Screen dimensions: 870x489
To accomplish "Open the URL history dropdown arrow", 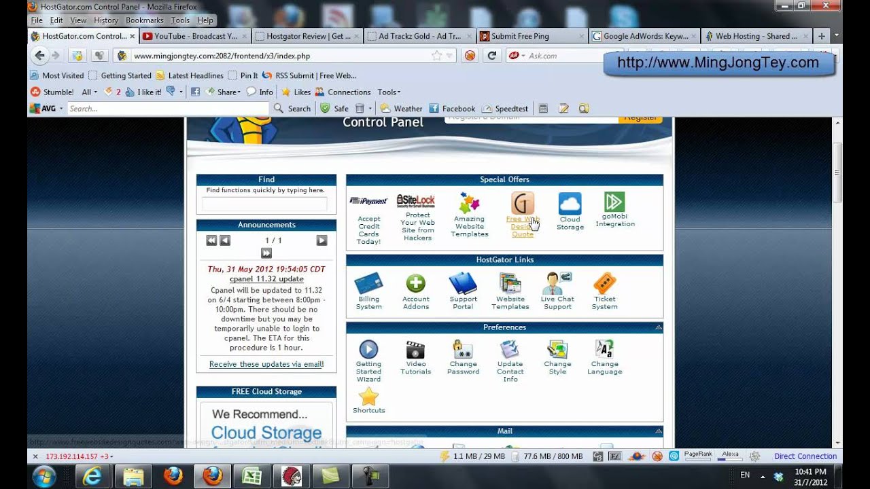I will [450, 56].
